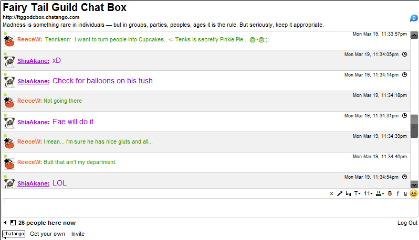Click the small x in formatting toolbar

pyautogui.click(x=331, y=194)
